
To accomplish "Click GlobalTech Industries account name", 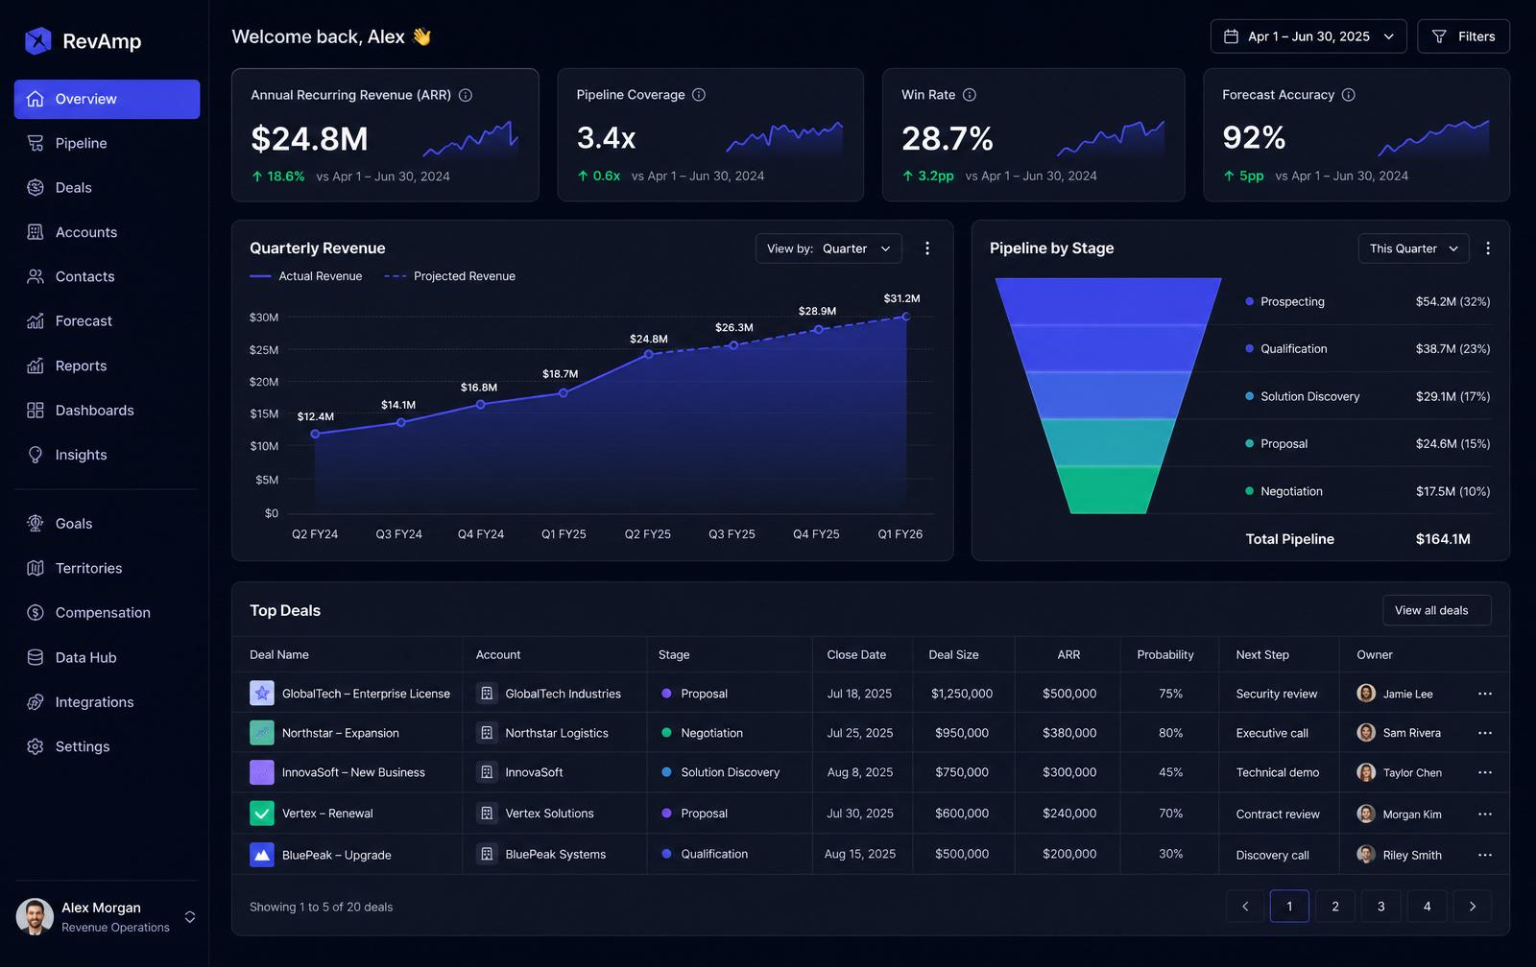I will coord(564,694).
